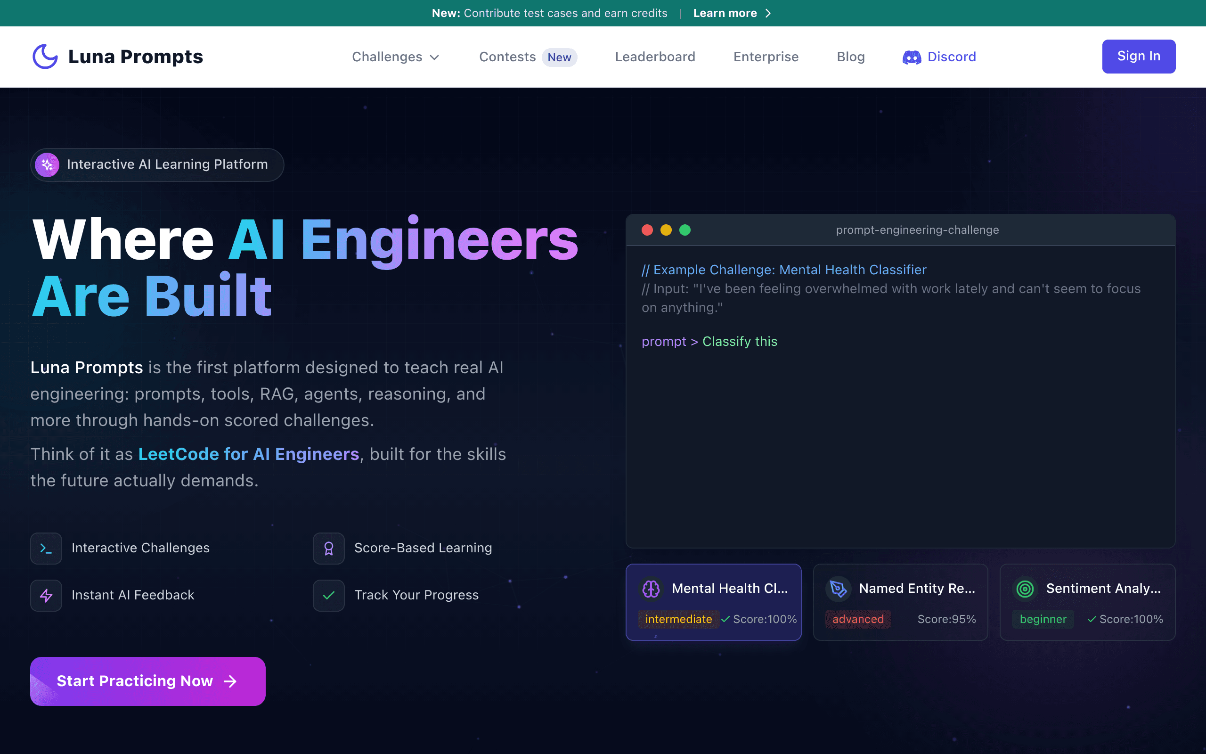Click the banner text about contributing test cases

point(550,14)
